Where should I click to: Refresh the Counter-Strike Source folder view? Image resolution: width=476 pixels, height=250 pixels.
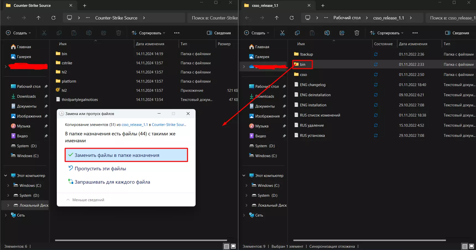point(53,18)
